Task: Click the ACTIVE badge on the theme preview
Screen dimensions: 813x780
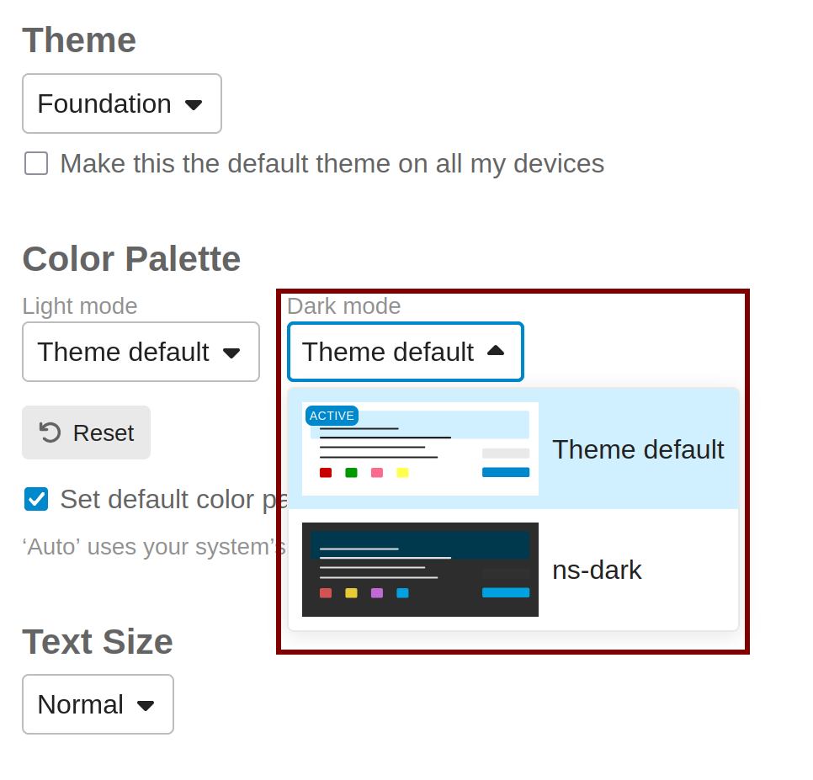Action: tap(332, 416)
